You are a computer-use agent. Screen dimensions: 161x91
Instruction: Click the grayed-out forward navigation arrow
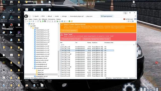pyautogui.click(x=29, y=16)
